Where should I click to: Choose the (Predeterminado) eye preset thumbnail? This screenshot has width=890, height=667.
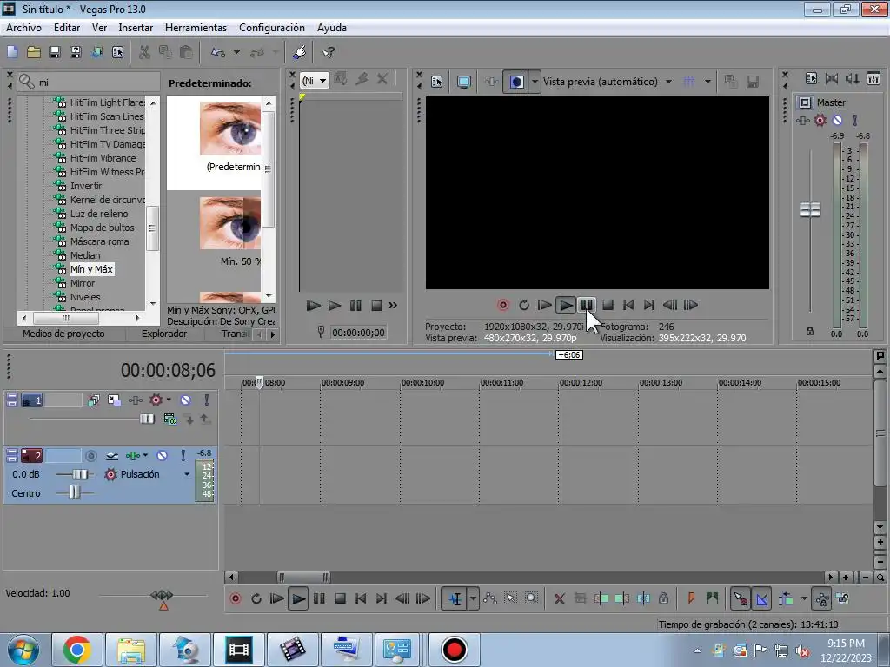pyautogui.click(x=230, y=129)
